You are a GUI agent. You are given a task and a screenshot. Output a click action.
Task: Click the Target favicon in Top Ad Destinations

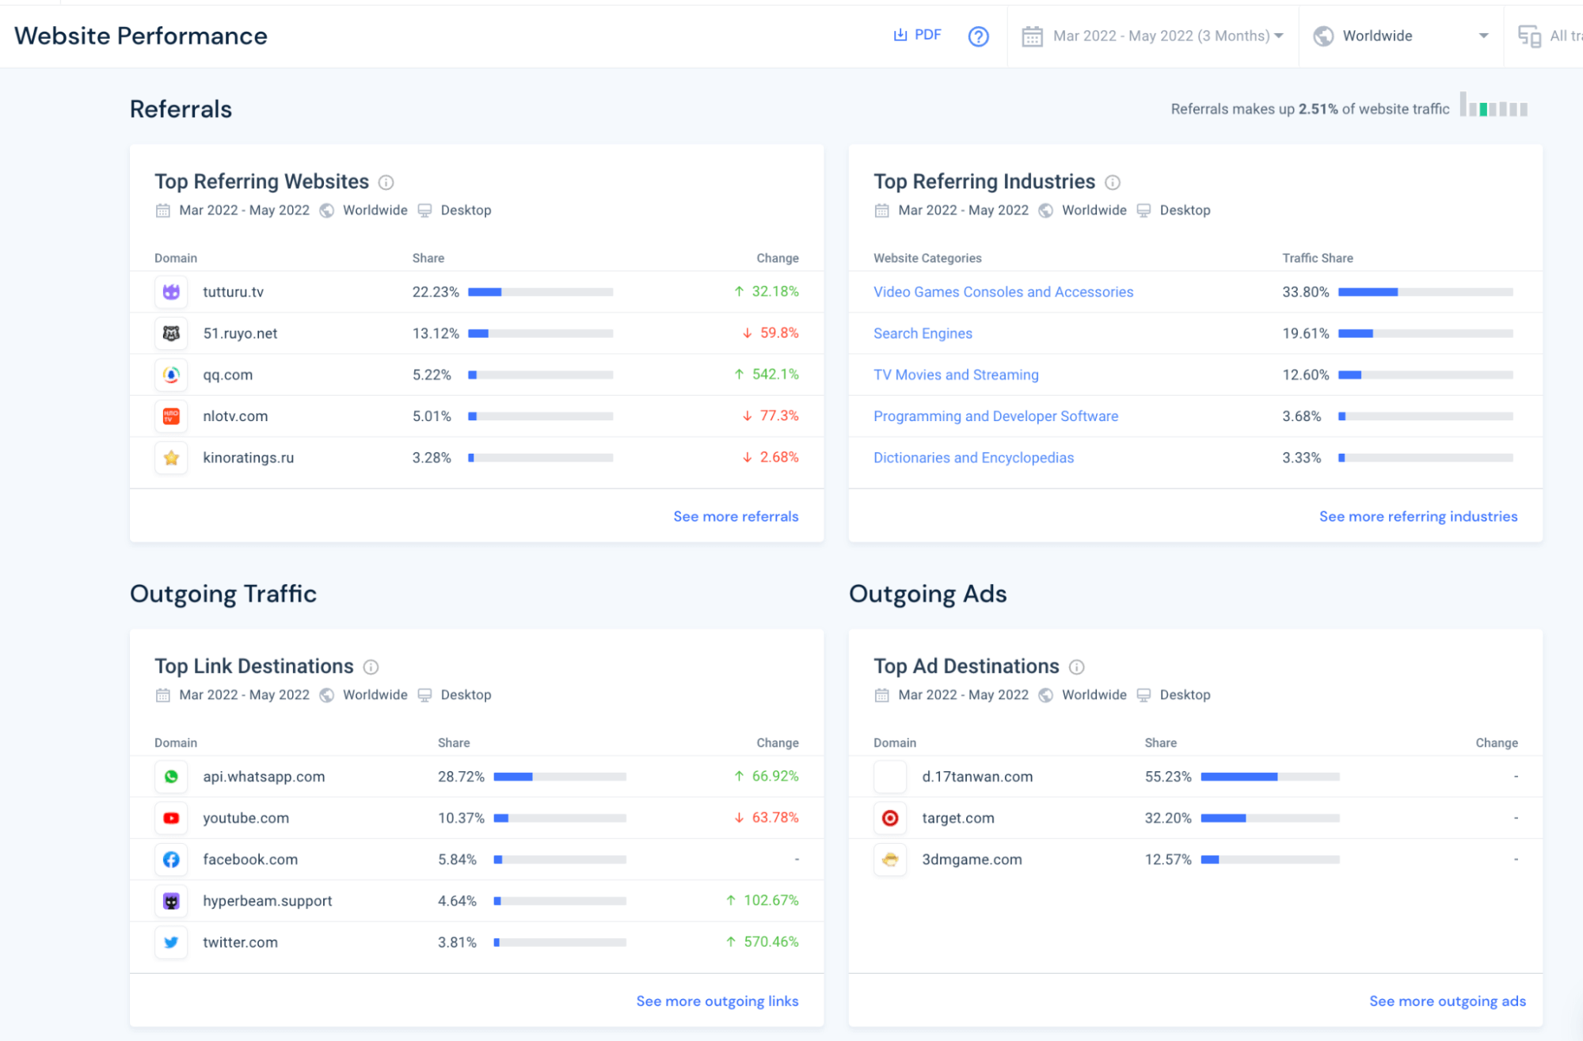(x=890, y=818)
